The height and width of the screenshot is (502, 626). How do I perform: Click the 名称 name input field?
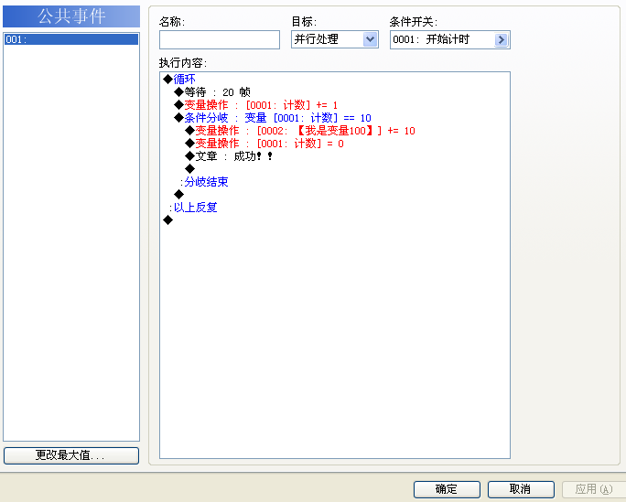219,40
